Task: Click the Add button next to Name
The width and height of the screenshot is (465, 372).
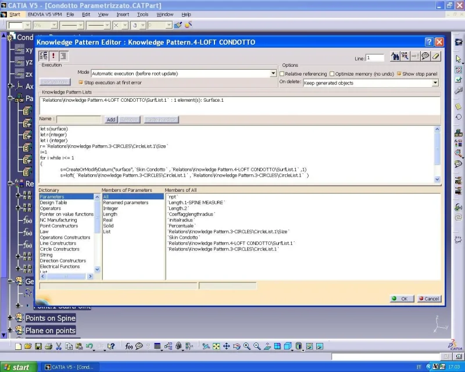Action: tap(111, 120)
